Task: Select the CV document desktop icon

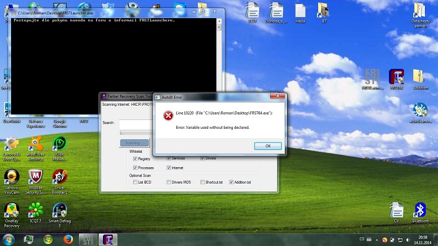Action: [396, 213]
